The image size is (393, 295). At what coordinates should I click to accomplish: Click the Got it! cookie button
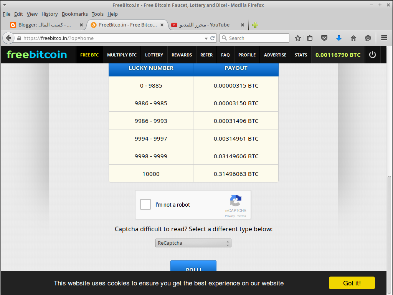pos(352,283)
